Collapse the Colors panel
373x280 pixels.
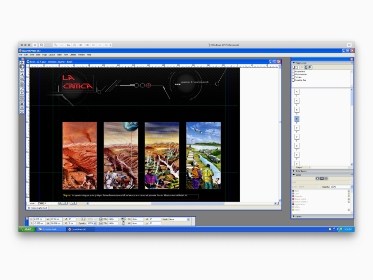(x=294, y=175)
